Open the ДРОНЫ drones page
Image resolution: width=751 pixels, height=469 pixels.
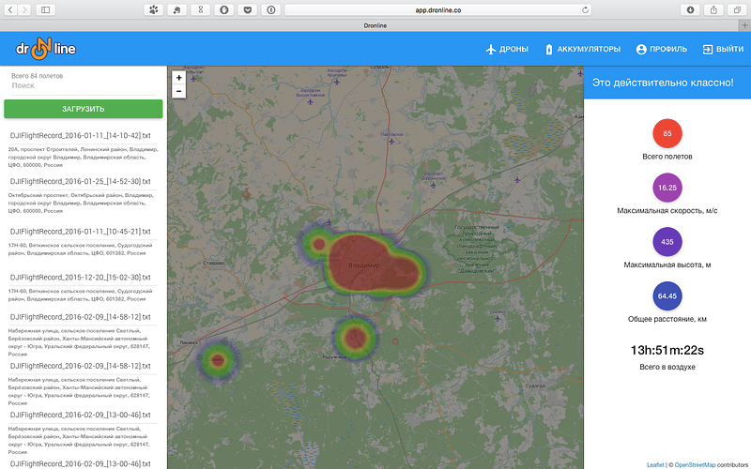click(507, 49)
